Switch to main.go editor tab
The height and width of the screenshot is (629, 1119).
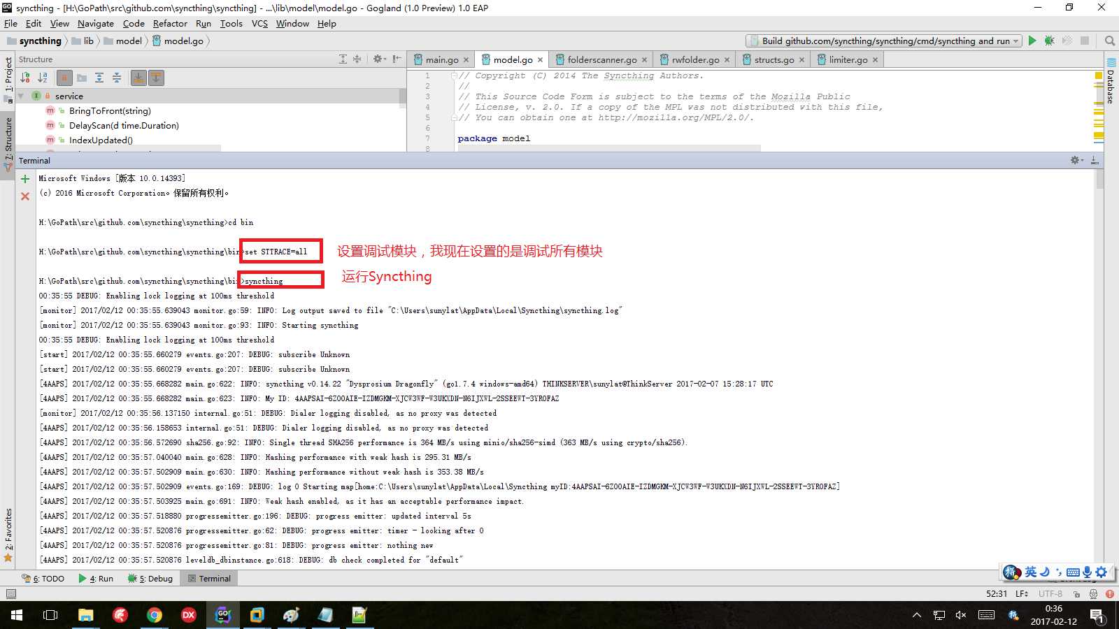tap(441, 59)
